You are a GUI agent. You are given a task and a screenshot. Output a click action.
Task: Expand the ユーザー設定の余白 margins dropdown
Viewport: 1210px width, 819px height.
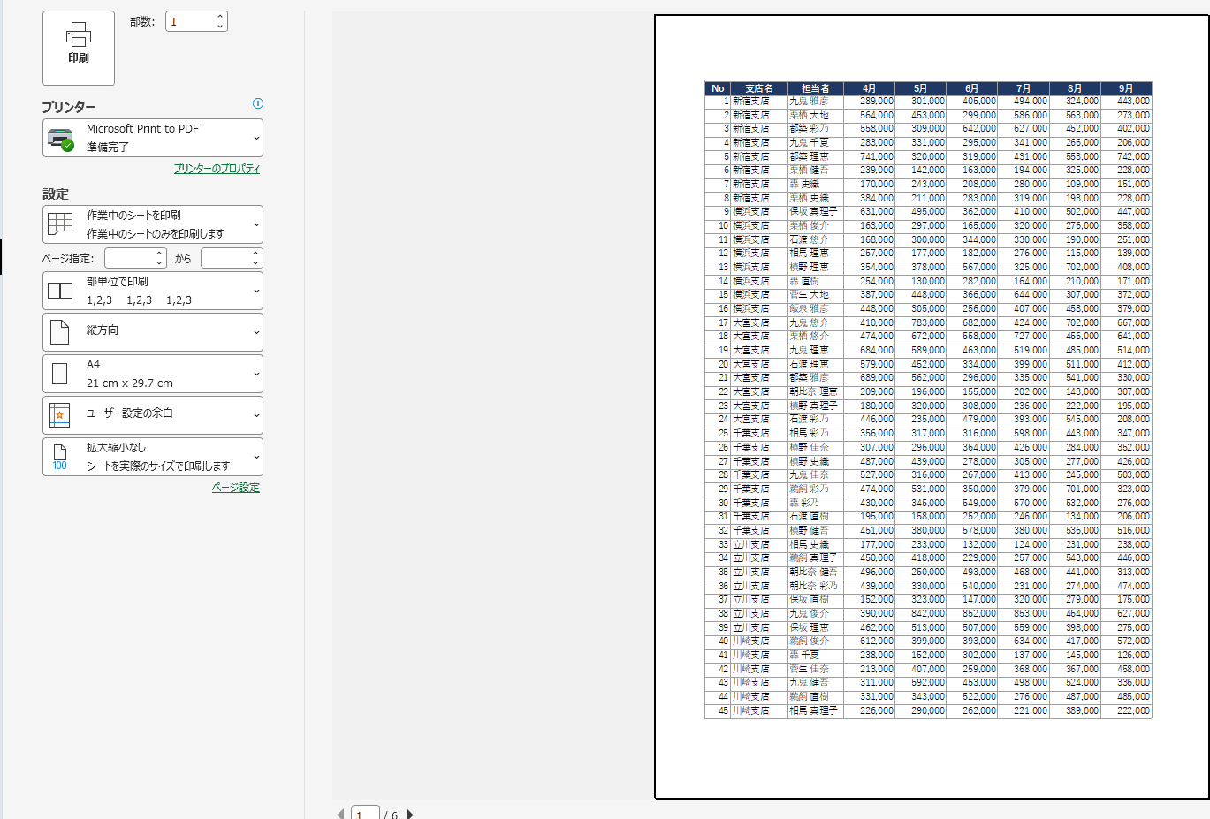(x=153, y=415)
